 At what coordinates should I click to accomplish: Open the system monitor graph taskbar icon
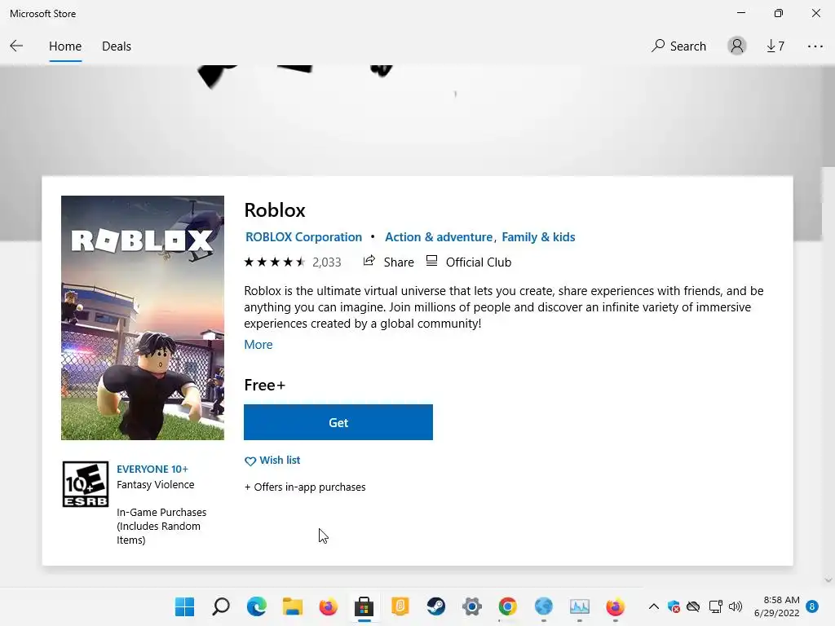580,606
